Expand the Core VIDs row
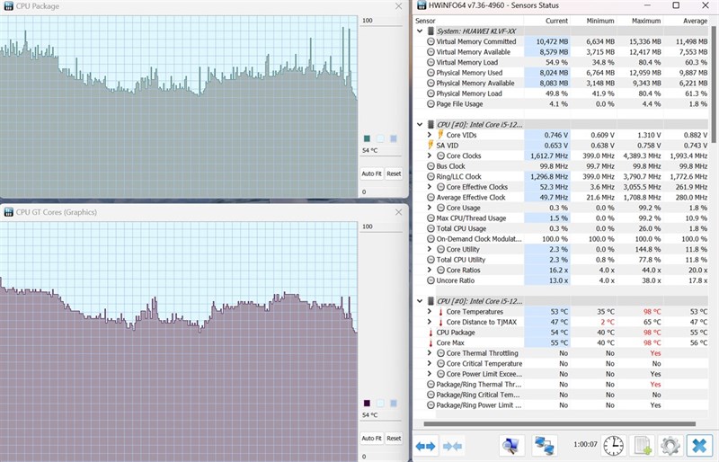The image size is (719, 462). 430,135
